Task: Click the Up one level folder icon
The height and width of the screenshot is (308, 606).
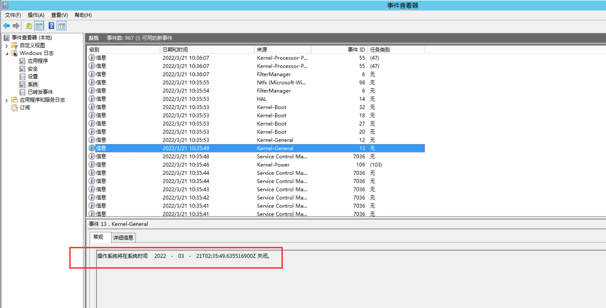Action: (x=29, y=26)
